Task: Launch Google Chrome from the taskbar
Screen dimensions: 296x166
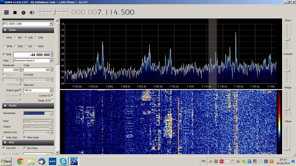Action: [20, 161]
